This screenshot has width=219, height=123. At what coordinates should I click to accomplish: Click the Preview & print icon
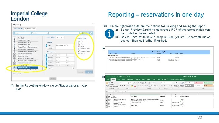click(79, 49)
